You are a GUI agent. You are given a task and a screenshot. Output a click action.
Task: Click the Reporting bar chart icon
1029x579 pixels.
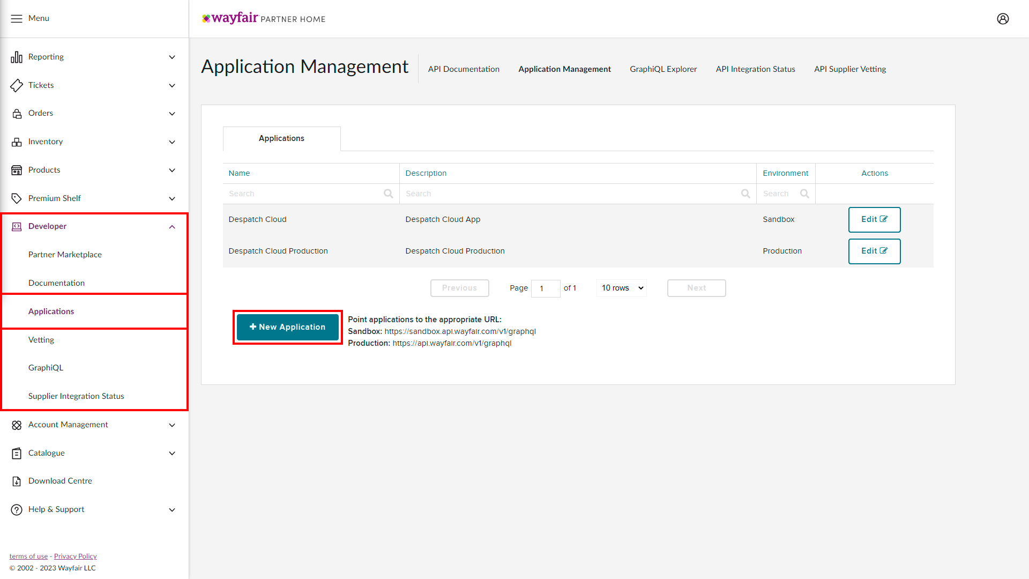point(17,57)
